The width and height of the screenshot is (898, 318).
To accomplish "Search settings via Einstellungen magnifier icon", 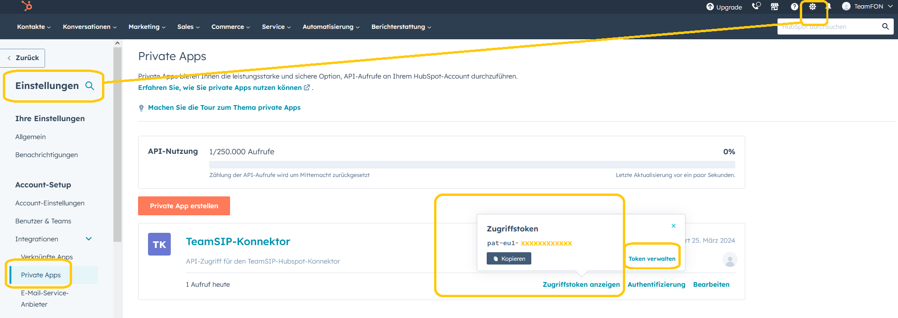I will [x=90, y=86].
